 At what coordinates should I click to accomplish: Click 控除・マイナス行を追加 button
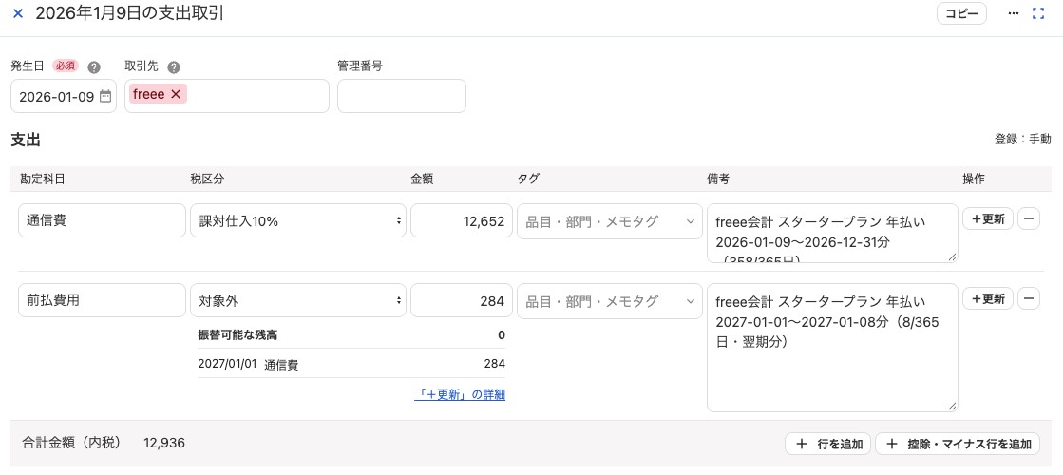(958, 444)
